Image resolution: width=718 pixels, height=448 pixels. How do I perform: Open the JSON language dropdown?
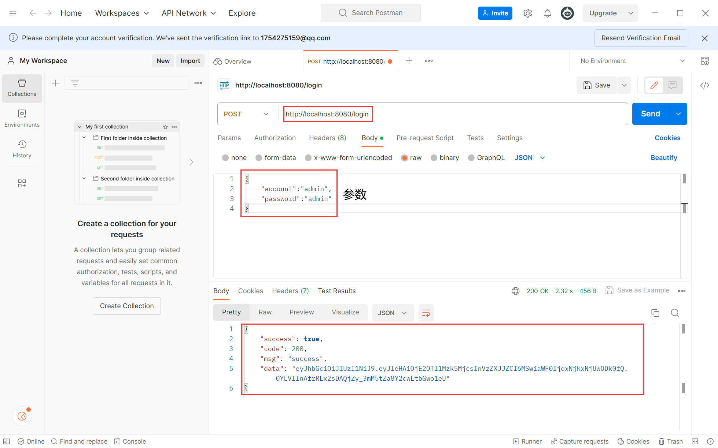pos(529,157)
